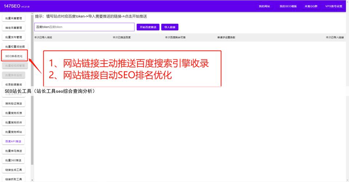349x182 pixels.
Task: Open 搜狗验证推送 sidebar entry
Action: pos(13,103)
